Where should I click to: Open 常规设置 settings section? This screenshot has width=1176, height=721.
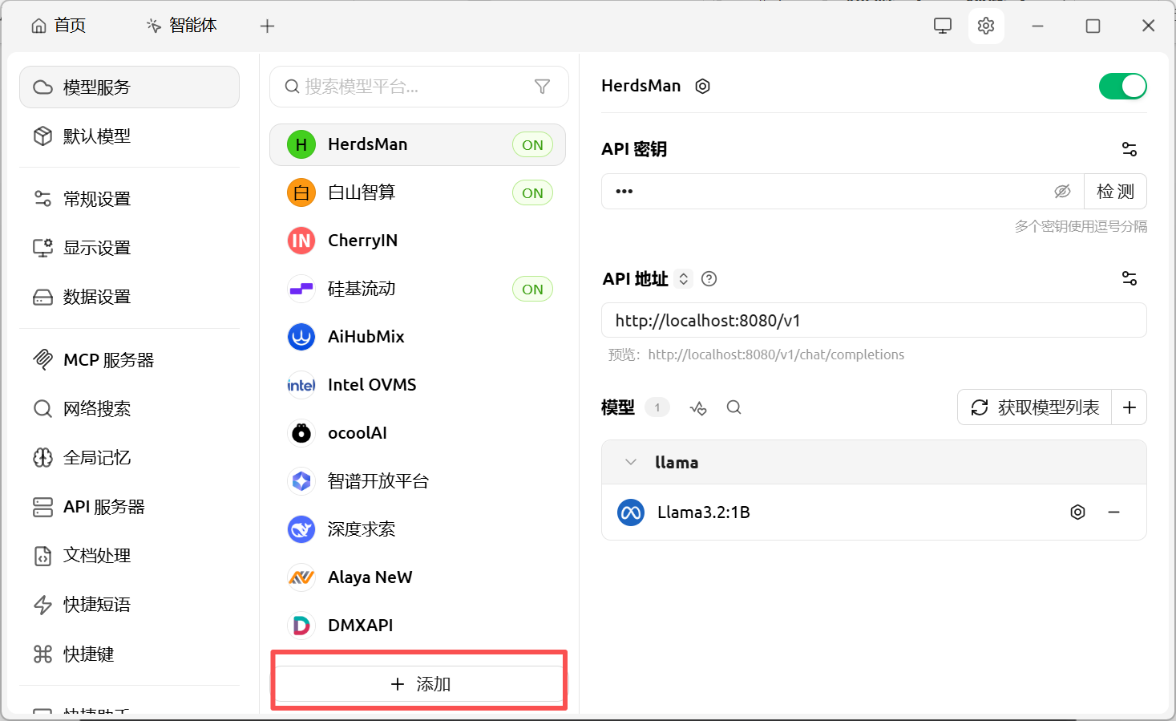point(130,199)
